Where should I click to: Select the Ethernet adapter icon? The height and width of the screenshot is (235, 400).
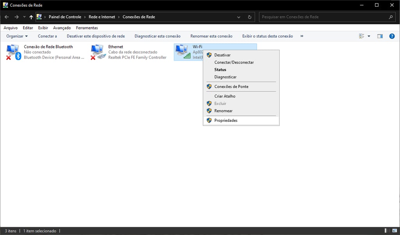coord(98,52)
